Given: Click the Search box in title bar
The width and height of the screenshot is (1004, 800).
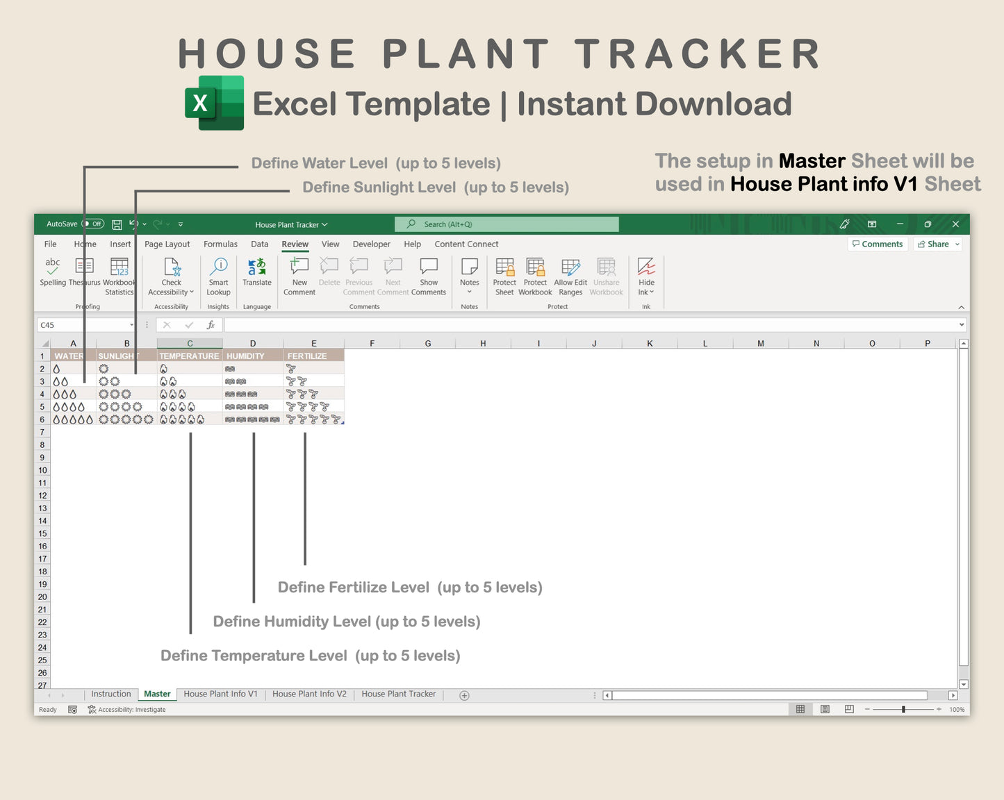Looking at the screenshot, I should tap(507, 224).
